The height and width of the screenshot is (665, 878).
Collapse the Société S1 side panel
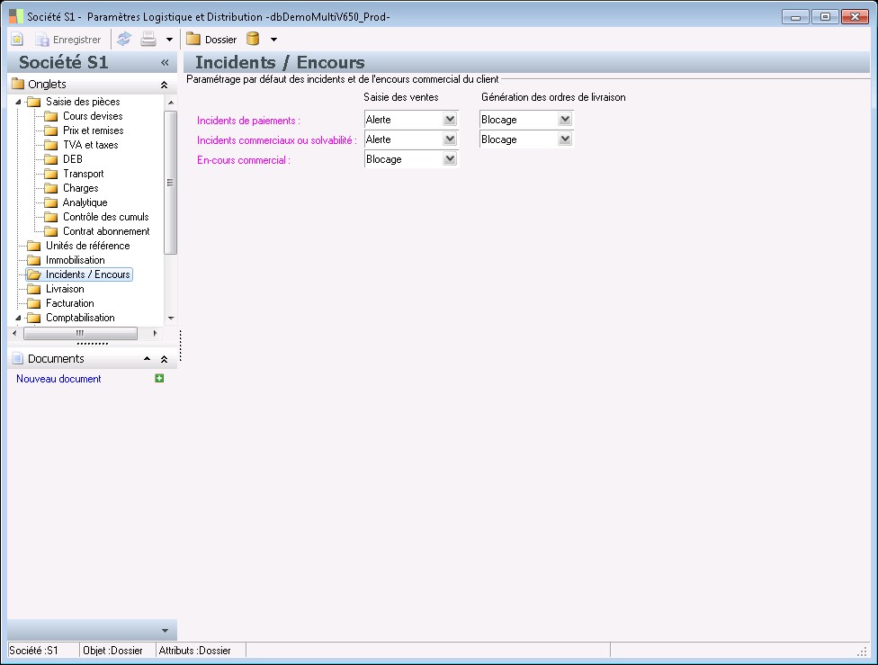click(165, 63)
